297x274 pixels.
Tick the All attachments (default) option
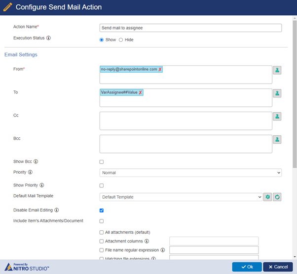pos(102,232)
